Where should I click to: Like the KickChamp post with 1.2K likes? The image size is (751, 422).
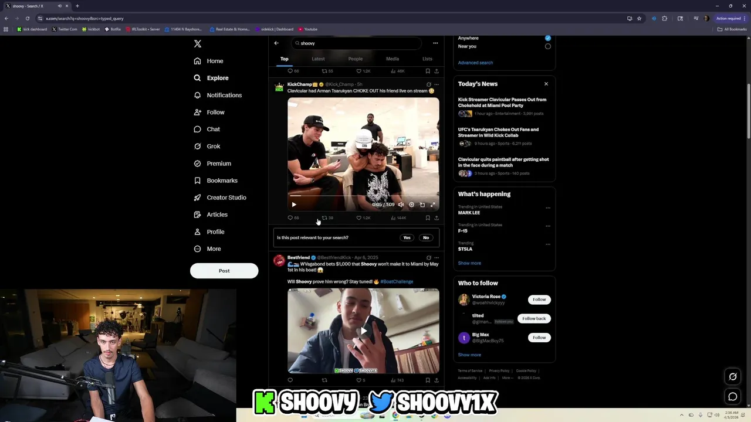(x=363, y=218)
